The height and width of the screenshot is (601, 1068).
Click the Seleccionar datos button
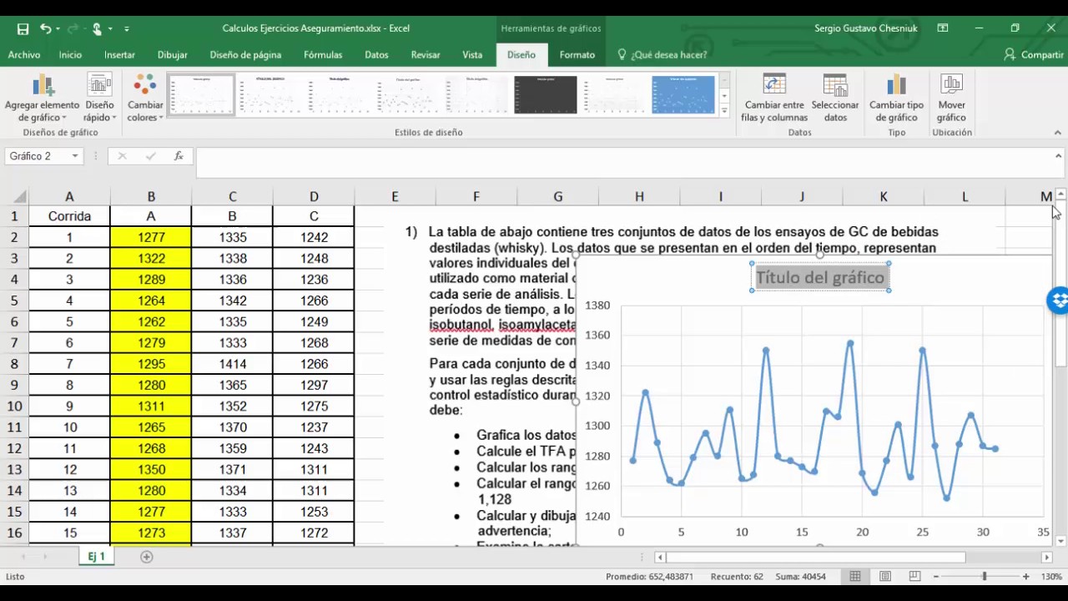coord(834,98)
